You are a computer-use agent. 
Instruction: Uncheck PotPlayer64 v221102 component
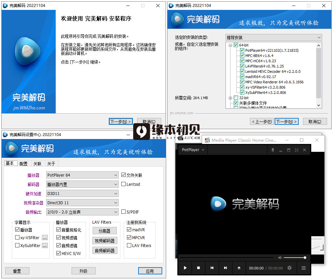pos(242,50)
